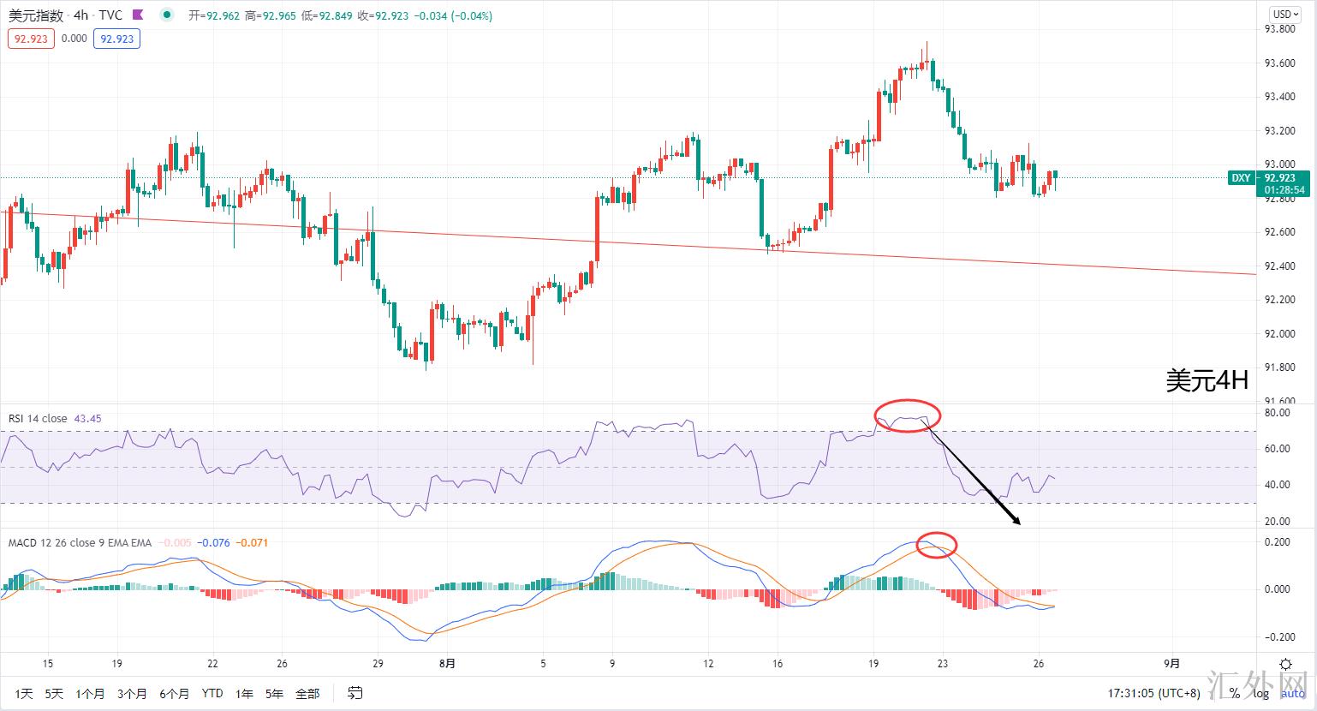1317x711 pixels.
Task: Click the 23 date axis label
Action: (x=943, y=663)
